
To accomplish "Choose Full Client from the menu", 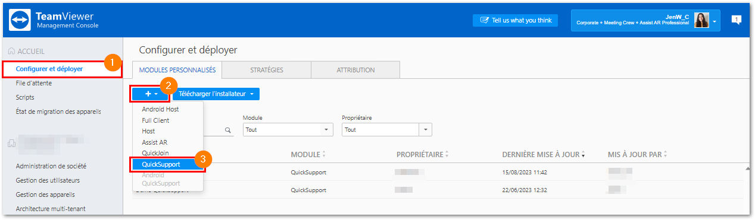I will [155, 120].
